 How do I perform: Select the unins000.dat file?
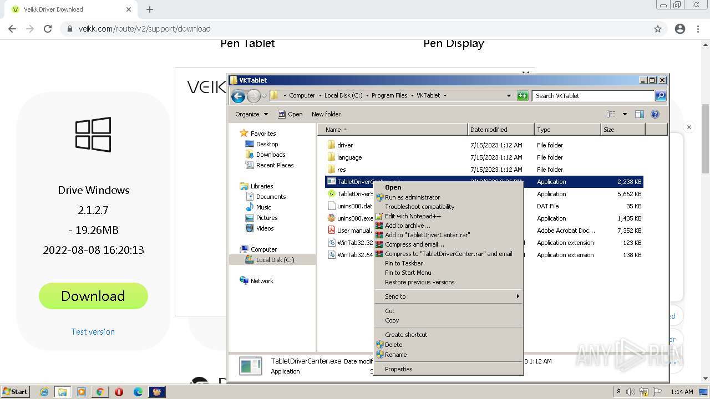pos(349,206)
